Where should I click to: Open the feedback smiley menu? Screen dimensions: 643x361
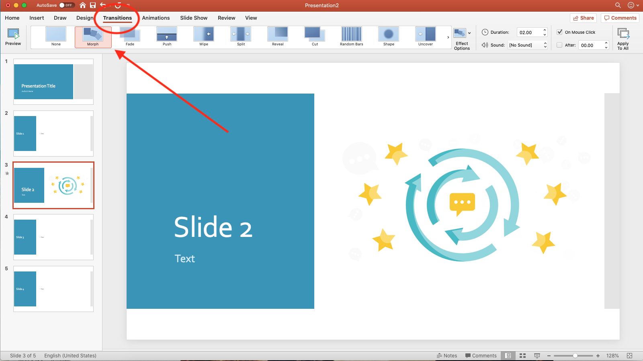point(633,5)
